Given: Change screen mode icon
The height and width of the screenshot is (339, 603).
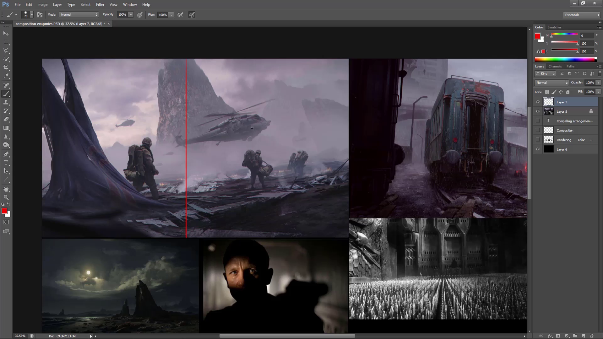Looking at the screenshot, I should 6,231.
